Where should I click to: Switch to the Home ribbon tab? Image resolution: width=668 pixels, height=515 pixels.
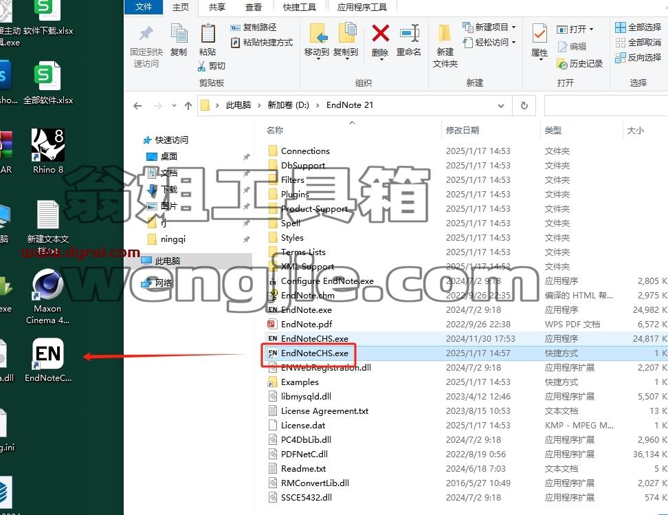click(x=181, y=7)
